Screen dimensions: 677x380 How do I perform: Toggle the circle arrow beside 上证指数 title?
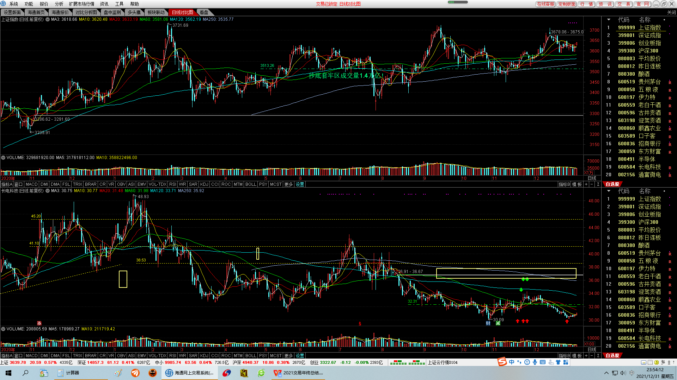click(47, 19)
